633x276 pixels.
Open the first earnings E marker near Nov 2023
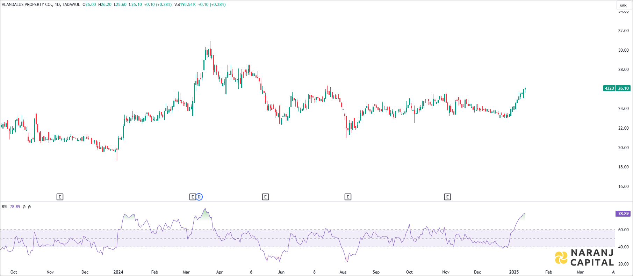coord(60,197)
